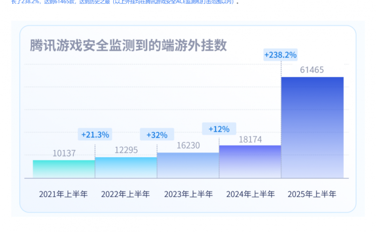Click the 2024年上半年 axis label
This screenshot has height=232, width=376.
(250, 194)
